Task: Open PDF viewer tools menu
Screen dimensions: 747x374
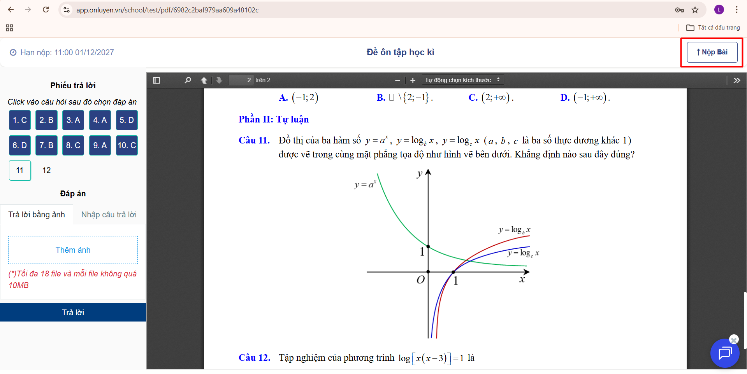Action: [x=736, y=80]
